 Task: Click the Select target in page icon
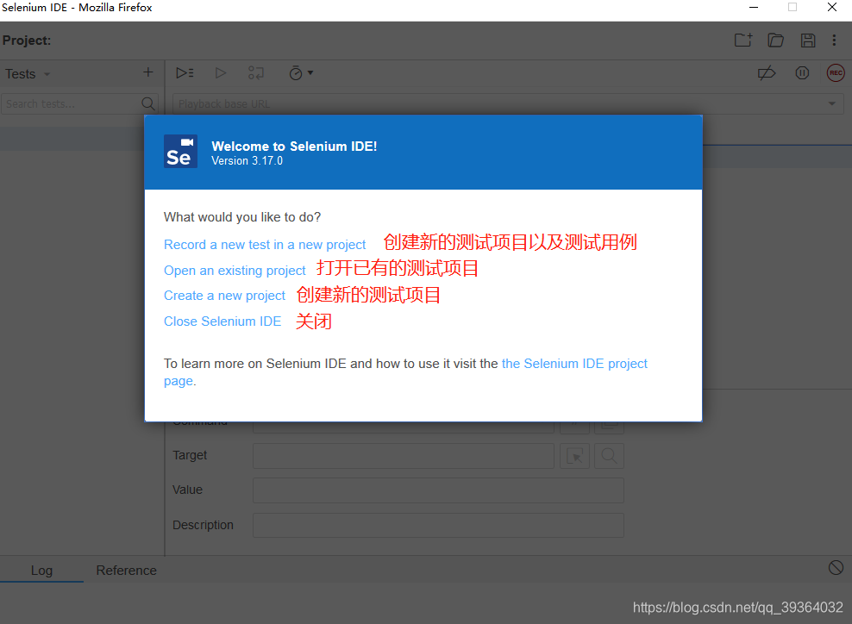(x=574, y=455)
